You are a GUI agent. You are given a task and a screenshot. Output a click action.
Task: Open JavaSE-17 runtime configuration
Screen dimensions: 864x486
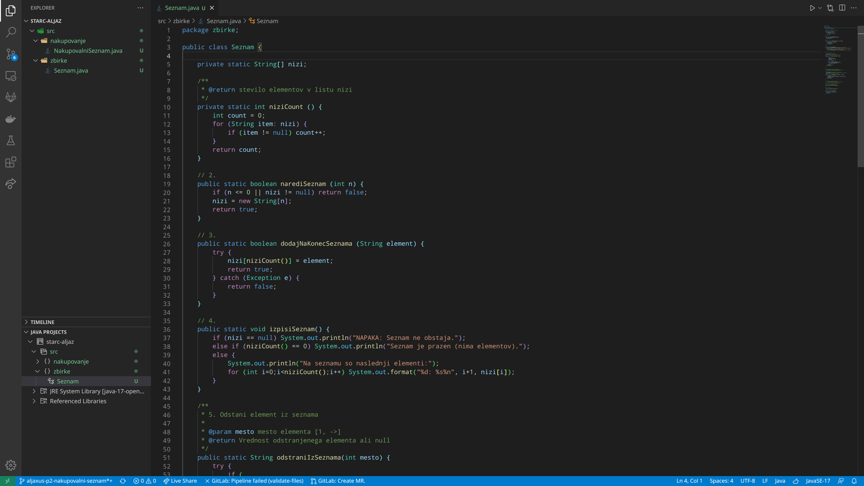tap(818, 481)
